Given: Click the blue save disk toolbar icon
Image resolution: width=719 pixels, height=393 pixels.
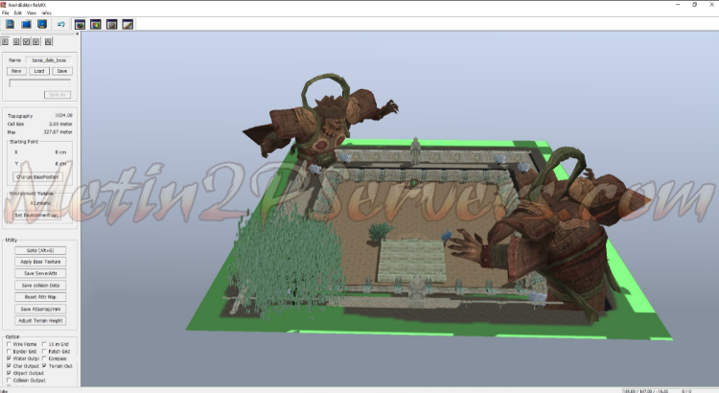Looking at the screenshot, I should pyautogui.click(x=42, y=24).
